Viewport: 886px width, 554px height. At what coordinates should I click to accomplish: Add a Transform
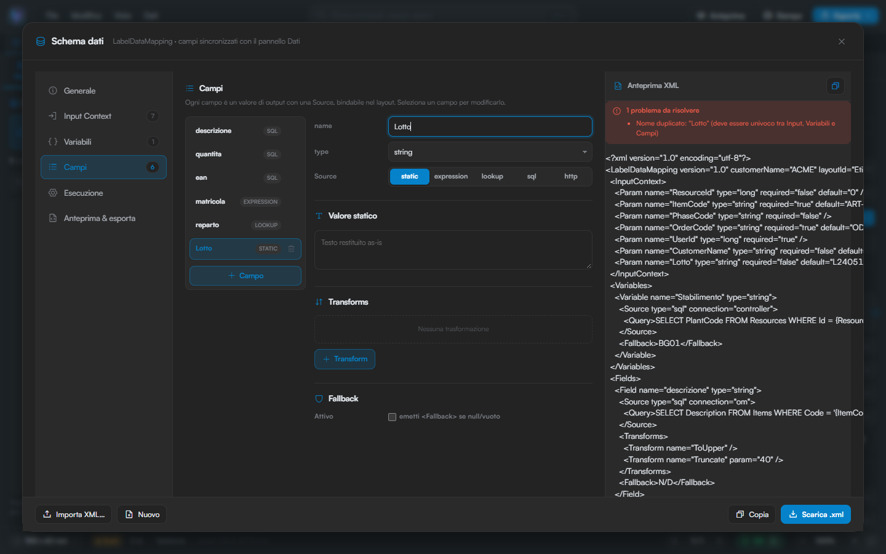tap(345, 359)
